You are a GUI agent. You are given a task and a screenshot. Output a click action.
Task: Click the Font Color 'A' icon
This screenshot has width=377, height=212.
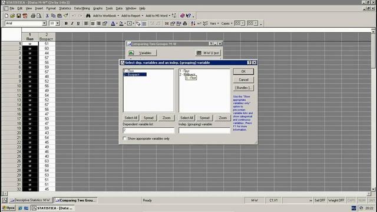(x=113, y=24)
